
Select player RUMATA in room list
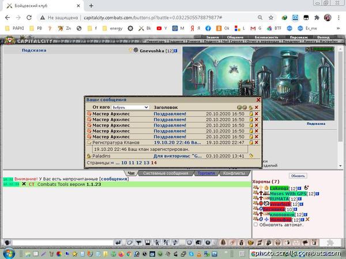[279, 199]
